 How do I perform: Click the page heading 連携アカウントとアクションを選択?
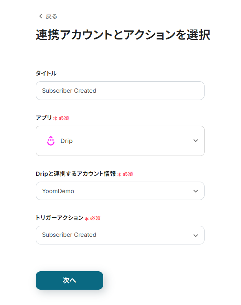123,35
